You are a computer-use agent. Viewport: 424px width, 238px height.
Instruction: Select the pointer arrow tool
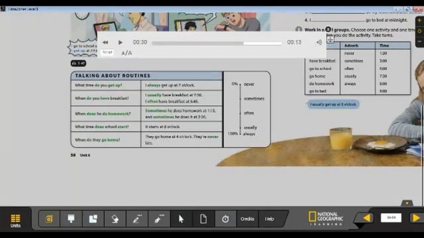[181, 219]
